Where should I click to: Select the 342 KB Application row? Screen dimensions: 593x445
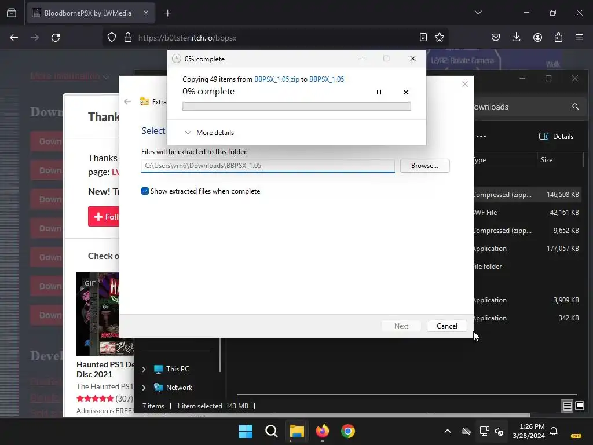(x=528, y=318)
